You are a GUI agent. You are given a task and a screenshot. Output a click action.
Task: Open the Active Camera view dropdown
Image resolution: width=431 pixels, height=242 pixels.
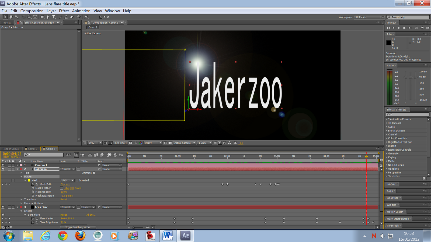[x=185, y=143]
